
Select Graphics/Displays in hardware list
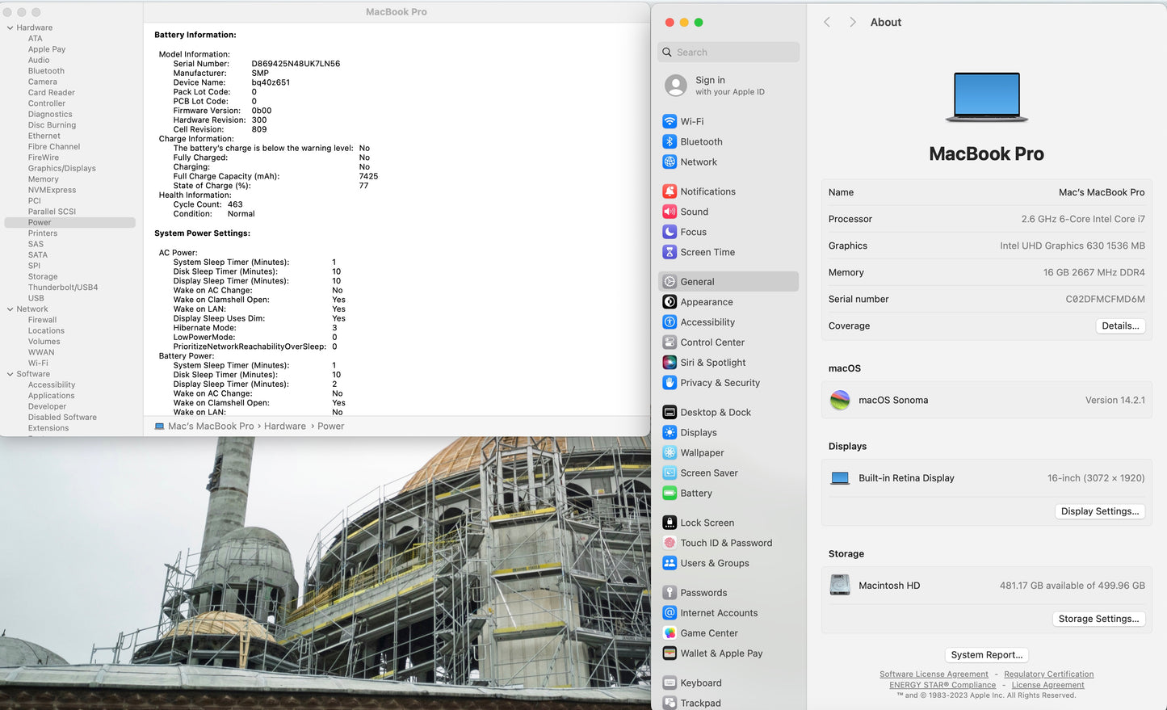(x=61, y=169)
